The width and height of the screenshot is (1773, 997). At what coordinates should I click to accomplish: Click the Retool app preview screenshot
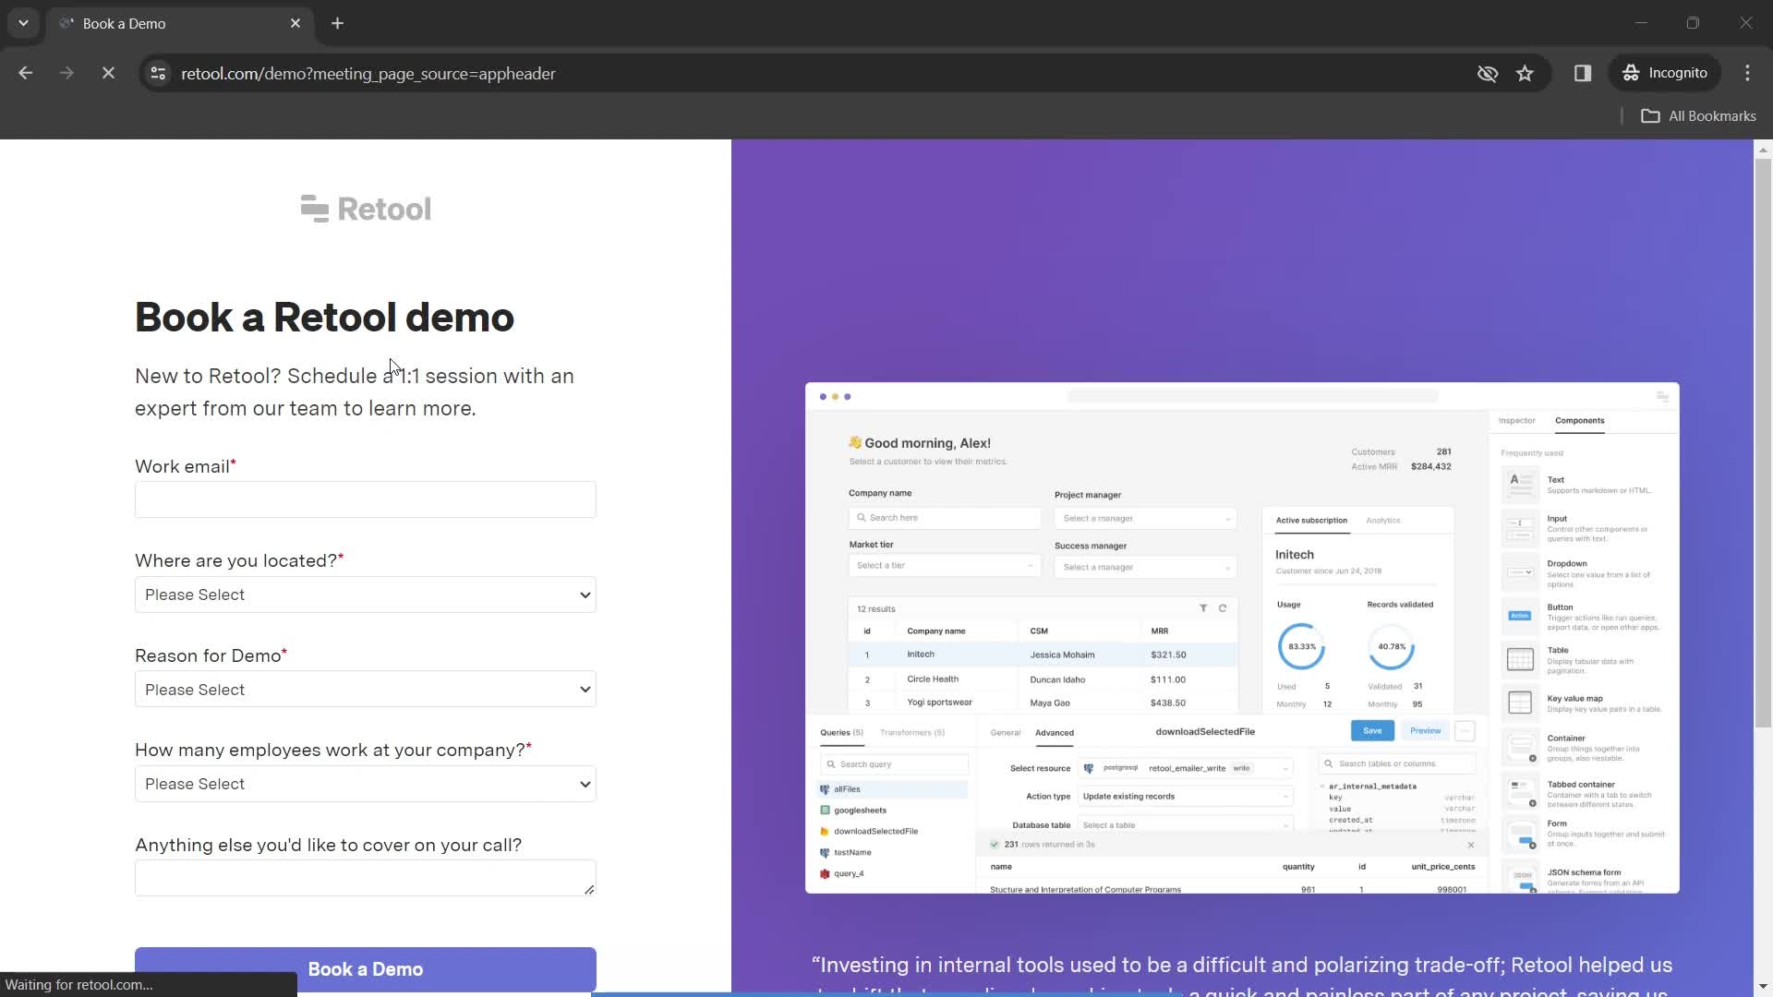click(1242, 638)
